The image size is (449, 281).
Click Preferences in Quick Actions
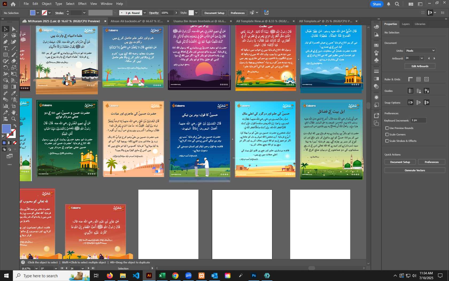pyautogui.click(x=432, y=162)
